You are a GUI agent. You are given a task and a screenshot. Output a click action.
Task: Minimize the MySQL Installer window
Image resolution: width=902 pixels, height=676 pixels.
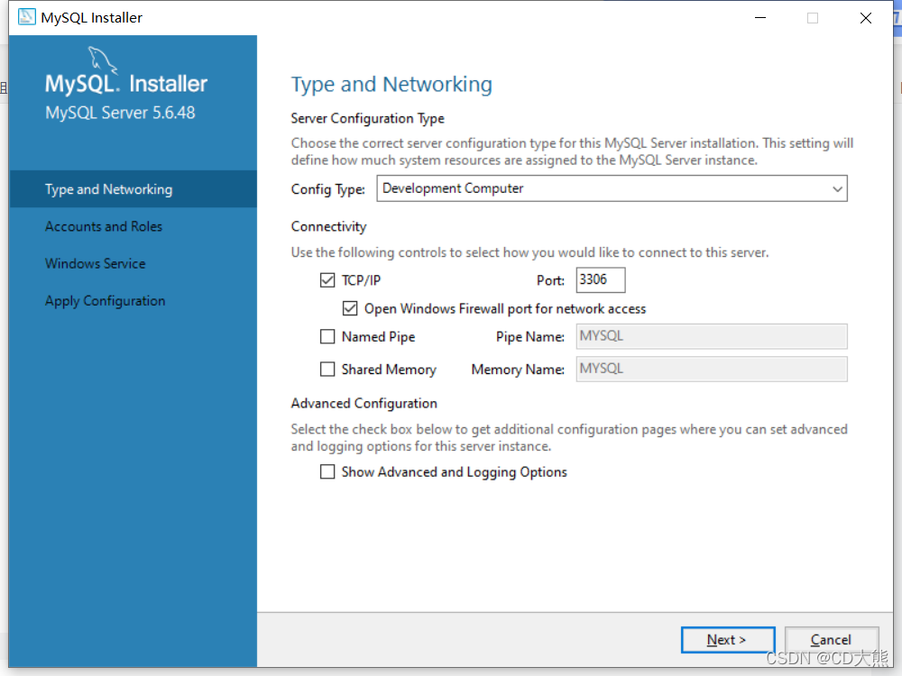click(x=760, y=18)
